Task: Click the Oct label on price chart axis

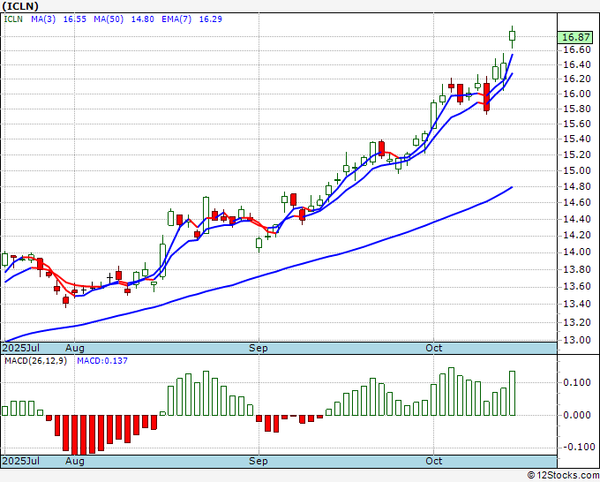Action: click(433, 348)
